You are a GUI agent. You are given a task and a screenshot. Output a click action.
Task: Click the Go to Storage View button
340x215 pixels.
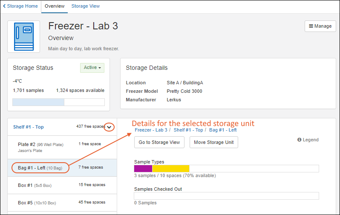pos(159,142)
